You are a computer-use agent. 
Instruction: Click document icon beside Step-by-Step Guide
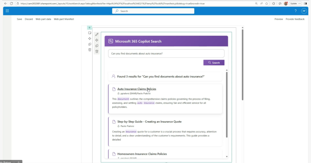114,122
